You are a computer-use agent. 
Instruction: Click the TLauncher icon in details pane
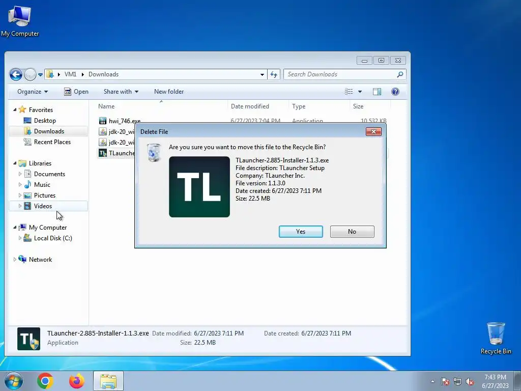click(x=28, y=339)
